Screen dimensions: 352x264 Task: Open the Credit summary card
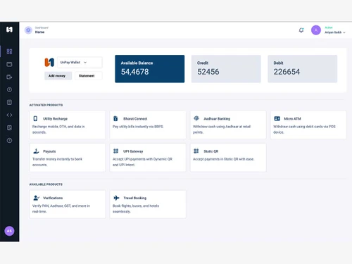226,69
